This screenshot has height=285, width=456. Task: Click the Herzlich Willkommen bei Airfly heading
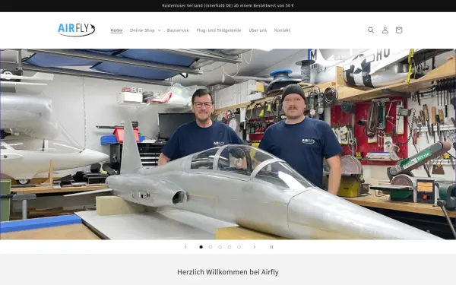228,272
